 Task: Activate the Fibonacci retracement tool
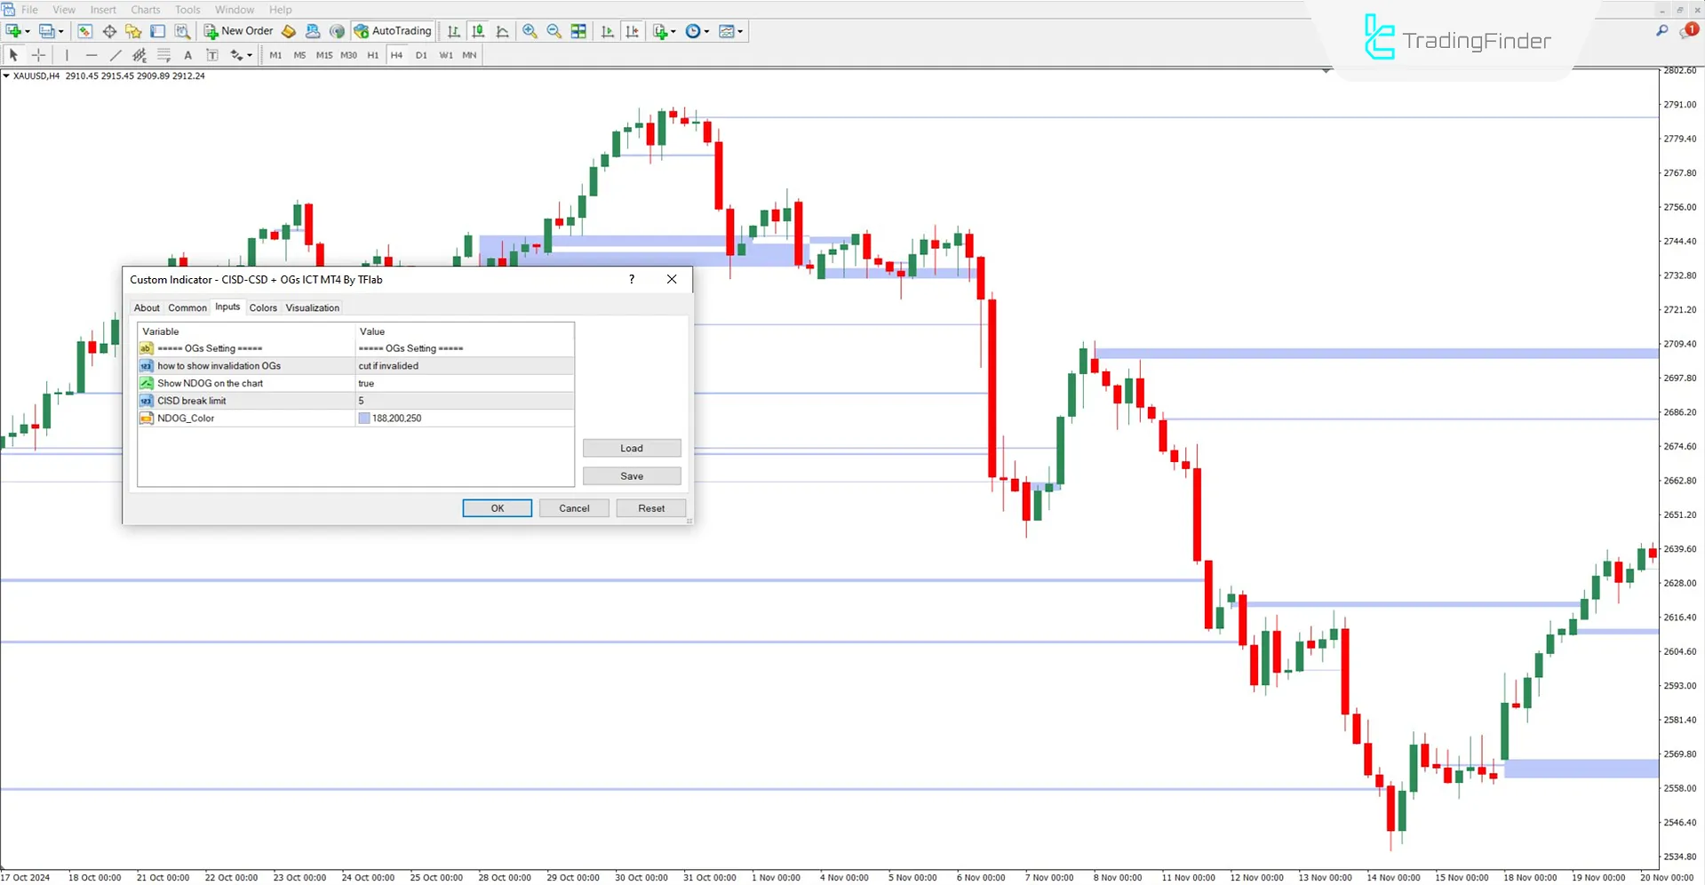point(163,55)
